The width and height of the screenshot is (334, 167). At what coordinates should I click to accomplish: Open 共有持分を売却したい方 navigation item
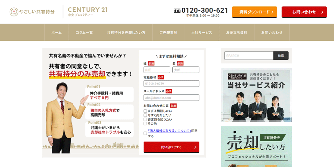click(126, 32)
